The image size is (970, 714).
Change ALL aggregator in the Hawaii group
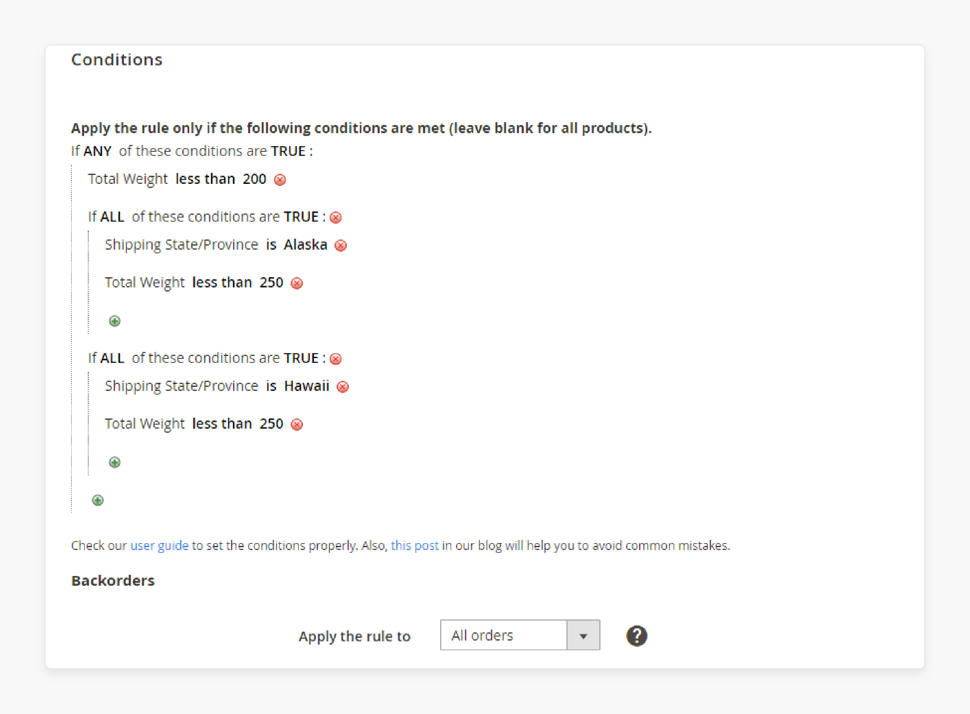(112, 358)
